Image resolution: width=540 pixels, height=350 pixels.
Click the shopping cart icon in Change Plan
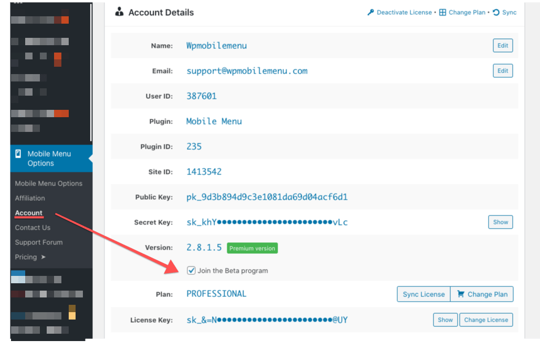[460, 294]
